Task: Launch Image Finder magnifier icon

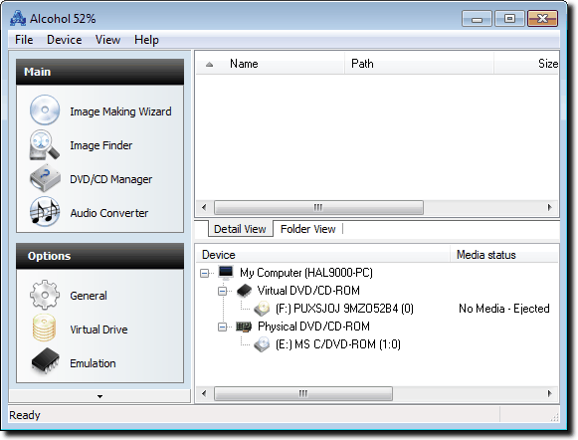Action: click(45, 144)
